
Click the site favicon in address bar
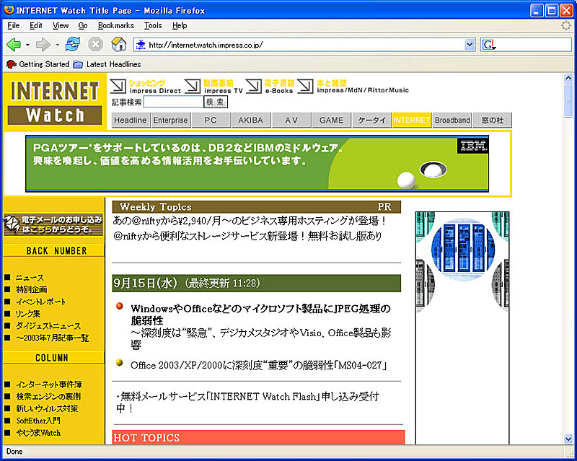(140, 45)
